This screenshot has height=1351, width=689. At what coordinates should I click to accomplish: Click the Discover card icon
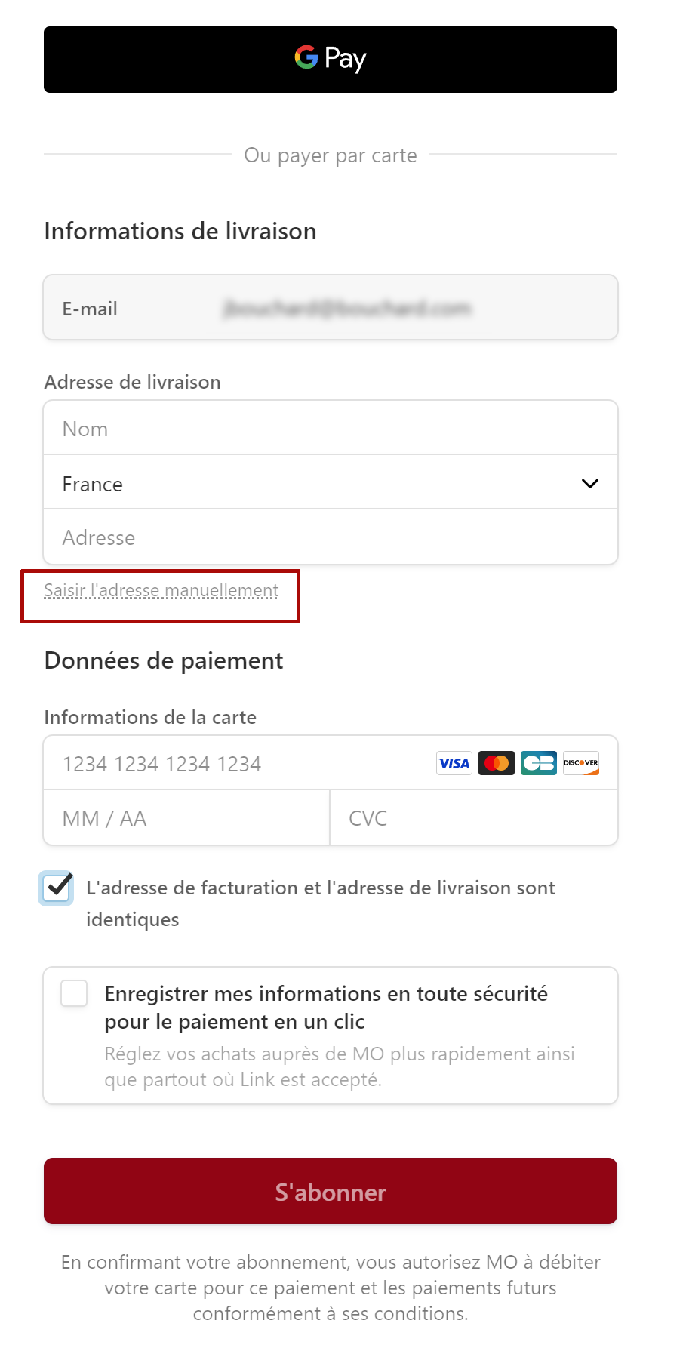[580, 763]
